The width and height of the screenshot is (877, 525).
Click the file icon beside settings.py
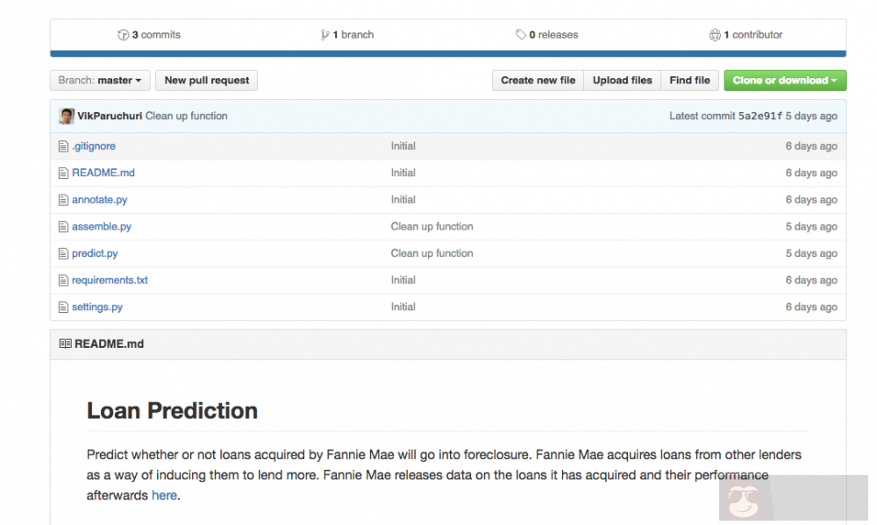(x=63, y=308)
